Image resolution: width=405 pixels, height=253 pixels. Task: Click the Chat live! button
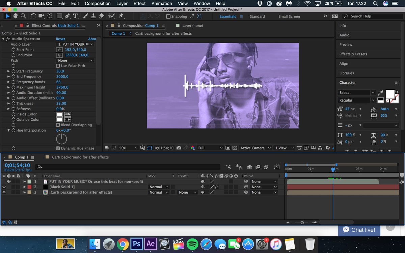[359, 230]
